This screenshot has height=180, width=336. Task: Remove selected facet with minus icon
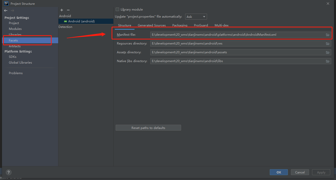coord(68,10)
